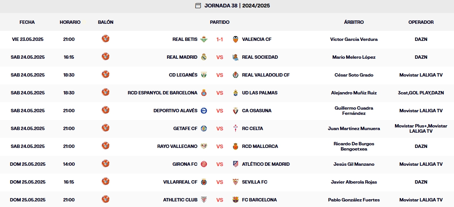Click the FECHA column header
454x207 pixels.
27,22
